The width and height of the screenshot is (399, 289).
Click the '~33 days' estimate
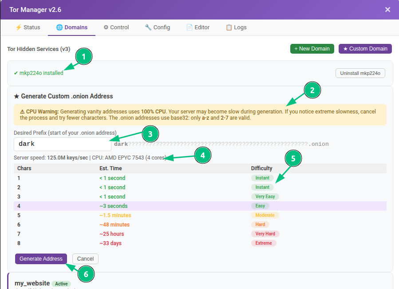pos(111,243)
